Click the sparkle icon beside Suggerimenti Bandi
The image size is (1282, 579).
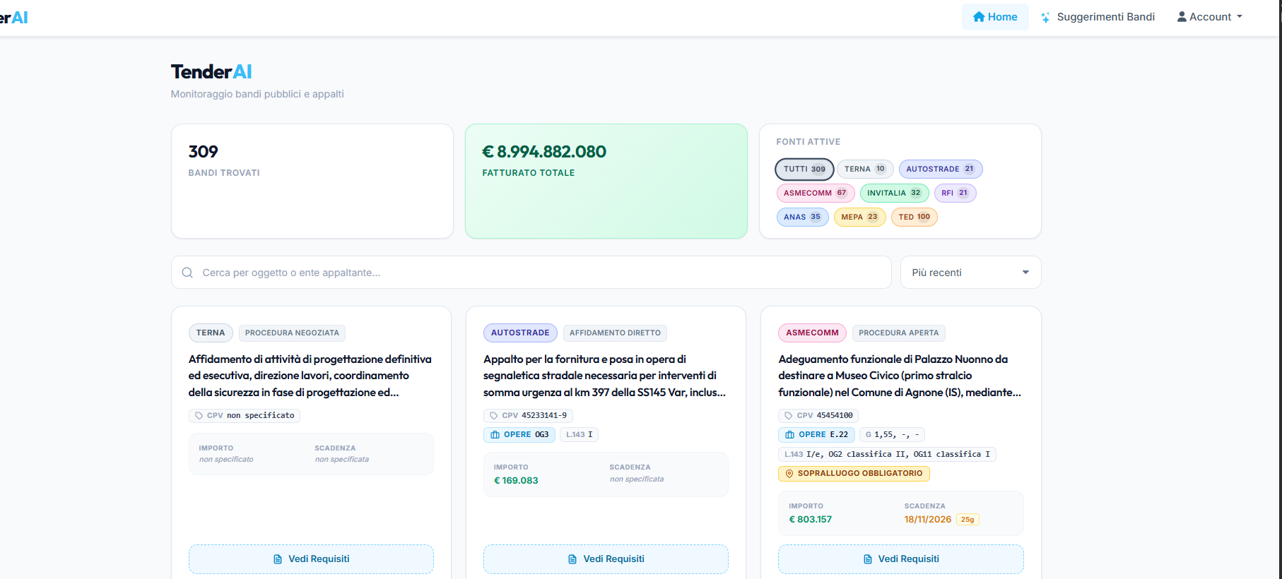point(1045,18)
